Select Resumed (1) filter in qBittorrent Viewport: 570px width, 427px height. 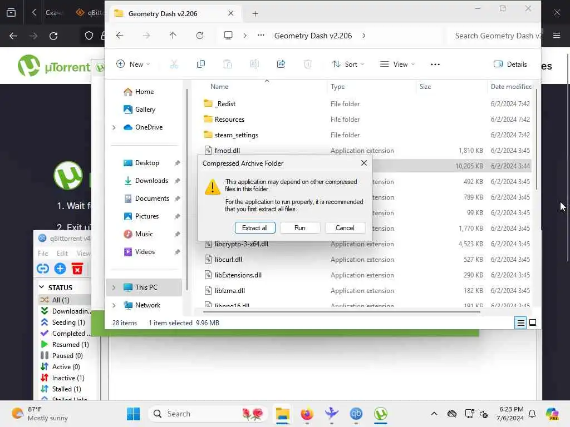[65, 345]
